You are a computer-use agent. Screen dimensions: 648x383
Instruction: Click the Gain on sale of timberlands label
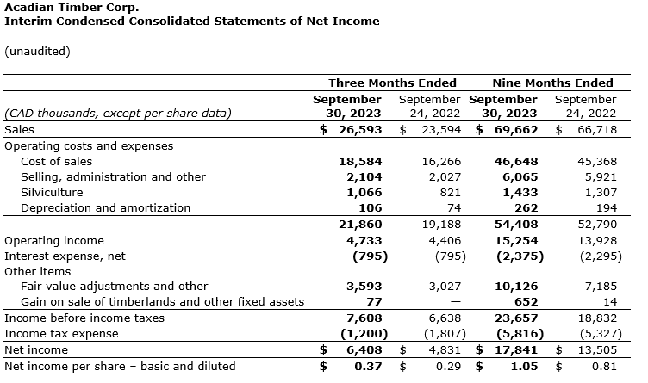click(162, 302)
